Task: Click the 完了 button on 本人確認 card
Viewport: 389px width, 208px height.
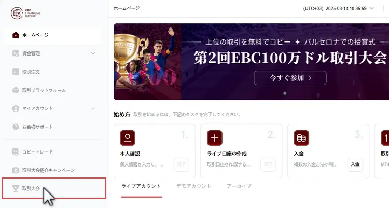Action: coord(182,164)
